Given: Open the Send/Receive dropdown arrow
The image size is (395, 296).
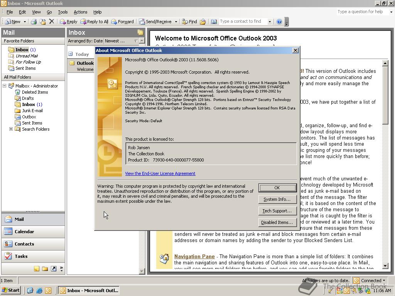Looking at the screenshot, I should [176, 22].
